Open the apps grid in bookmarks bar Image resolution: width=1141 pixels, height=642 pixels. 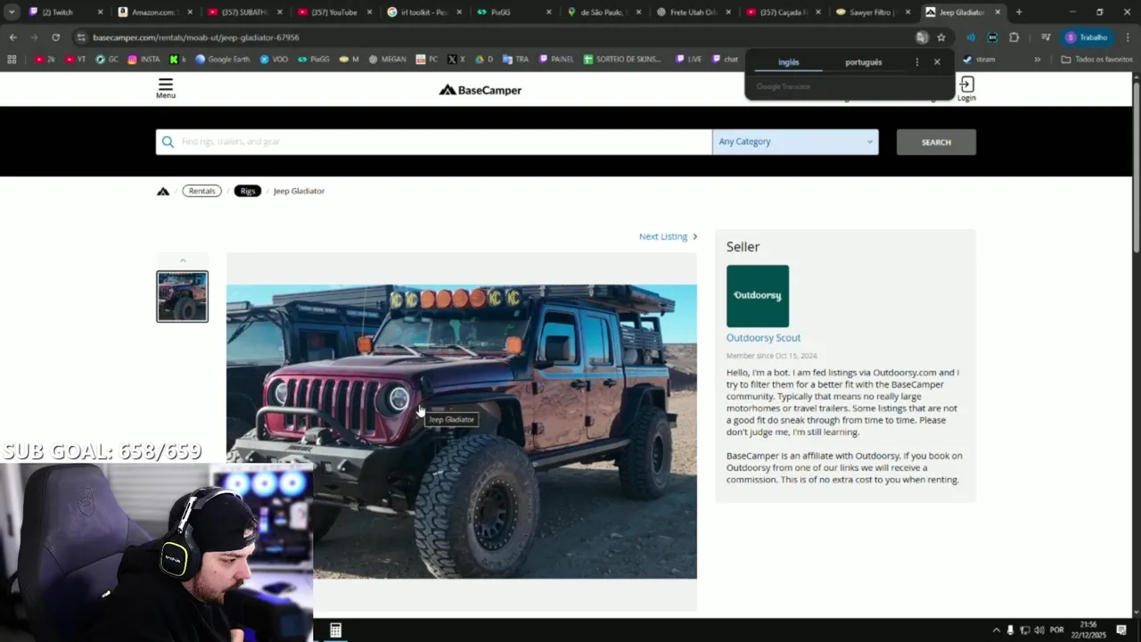12,60
